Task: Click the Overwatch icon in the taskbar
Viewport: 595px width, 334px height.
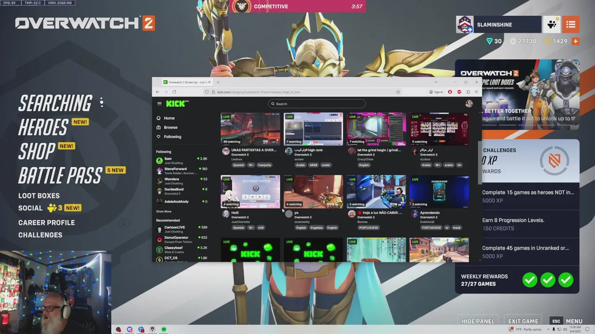Action: tap(152, 329)
